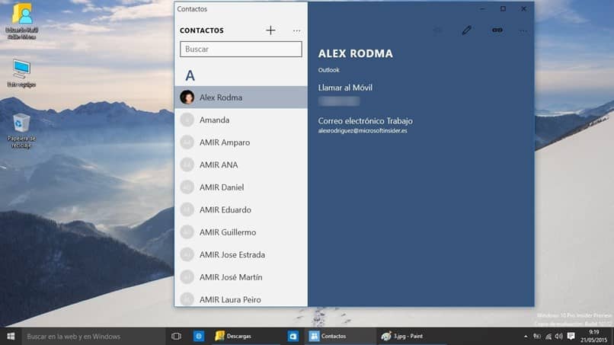Screen dimensions: 614x345
Task: Open Task View from the taskbar
Action: [x=176, y=336]
